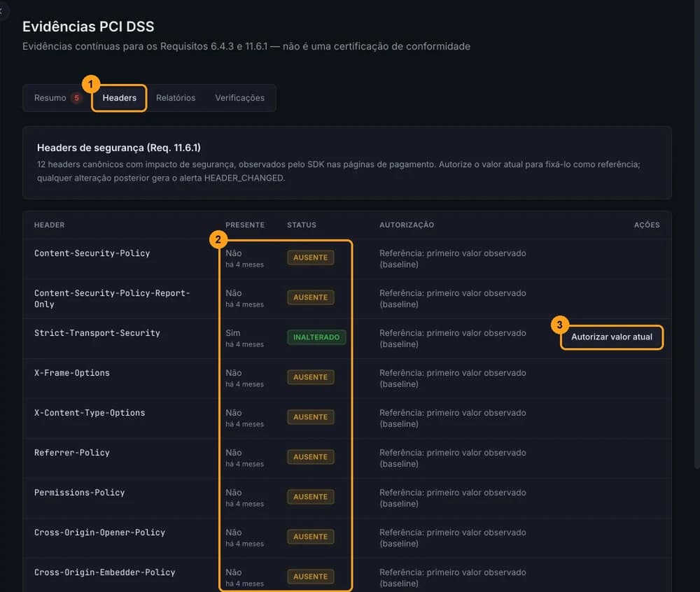Click the vertical scrollbar on the right edge
The width and height of the screenshot is (700, 592).
(x=697, y=234)
